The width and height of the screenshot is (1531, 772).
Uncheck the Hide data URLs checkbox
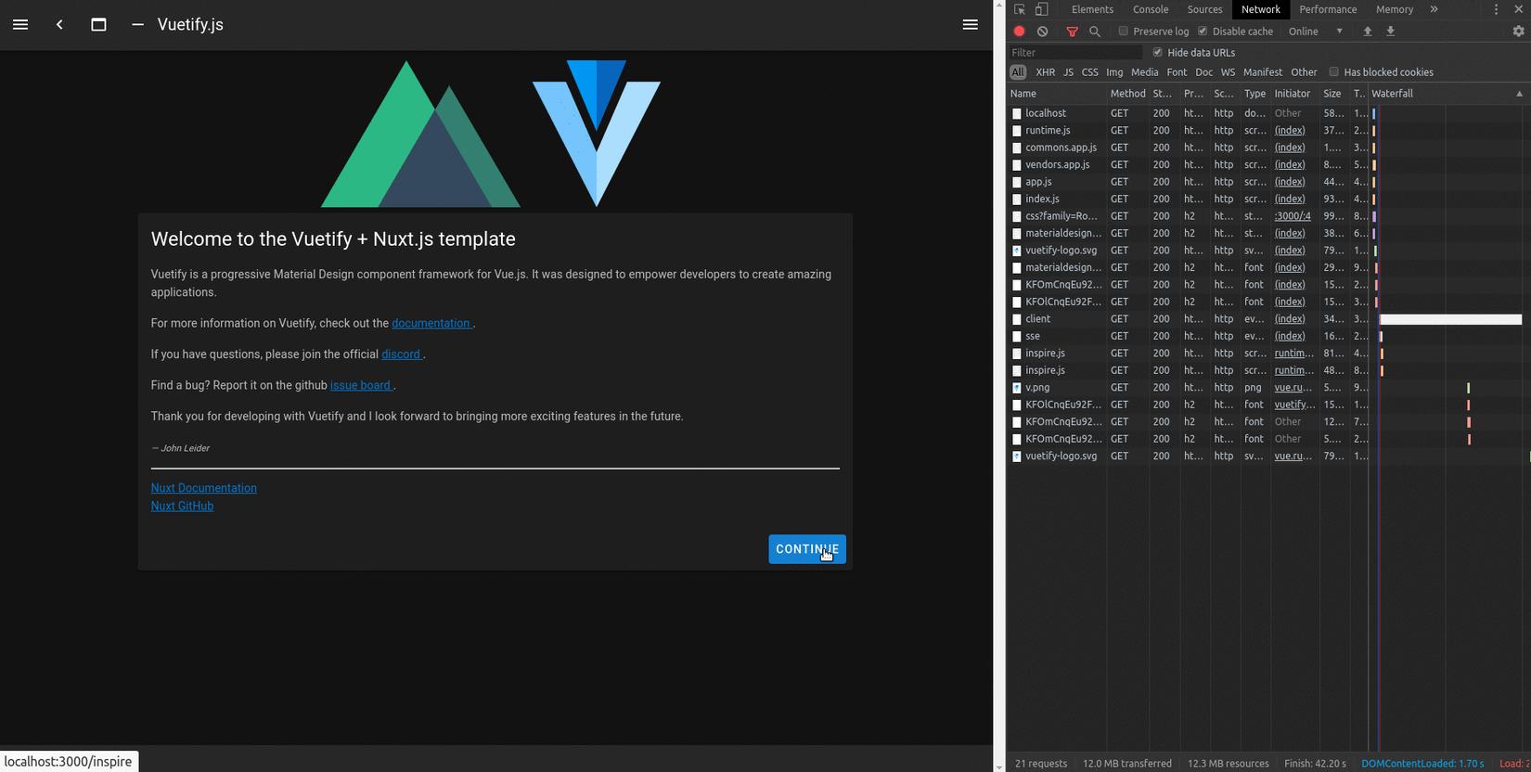coord(1157,53)
